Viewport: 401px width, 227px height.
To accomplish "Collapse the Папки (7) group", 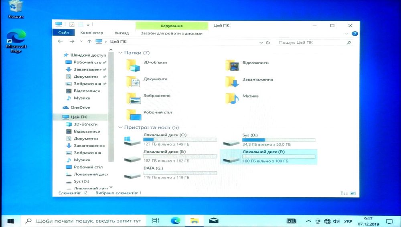I will click(x=120, y=53).
